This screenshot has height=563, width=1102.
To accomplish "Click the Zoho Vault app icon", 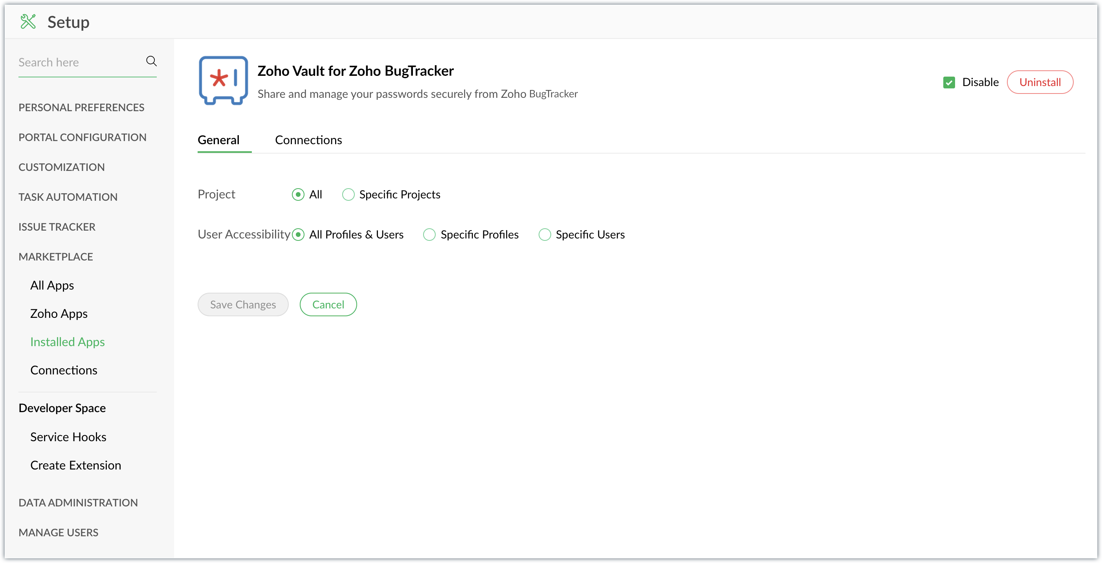I will point(223,81).
